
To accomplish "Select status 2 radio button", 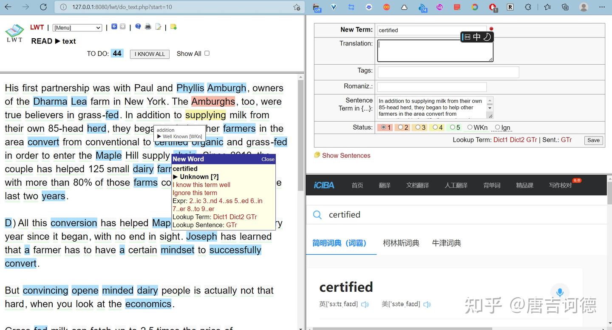I will click(x=400, y=127).
